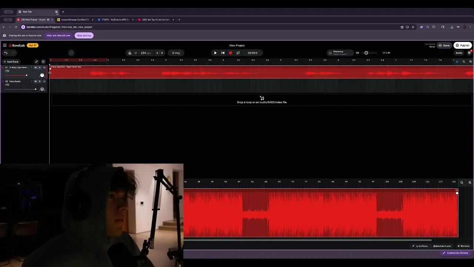474x267 pixels.
Task: Edit the 154 bpm tempo field
Action: point(146,53)
